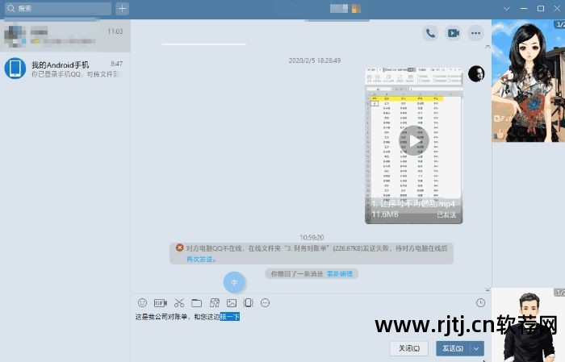Click the 11.6MB file size label

pos(385,214)
